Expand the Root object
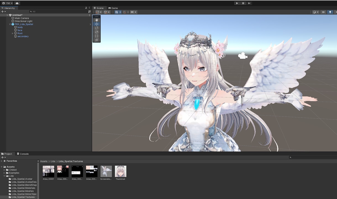Image resolution: width=337 pixels, height=199 pixels. click(x=13, y=33)
